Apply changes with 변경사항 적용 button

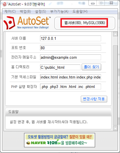[94, 99]
